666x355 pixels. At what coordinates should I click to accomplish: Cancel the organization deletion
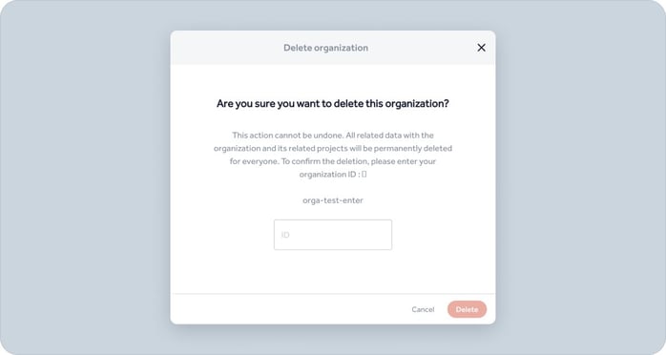pyautogui.click(x=423, y=309)
